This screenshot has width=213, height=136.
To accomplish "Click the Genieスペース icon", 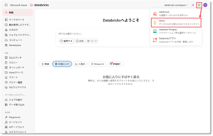I will coord(6,72).
